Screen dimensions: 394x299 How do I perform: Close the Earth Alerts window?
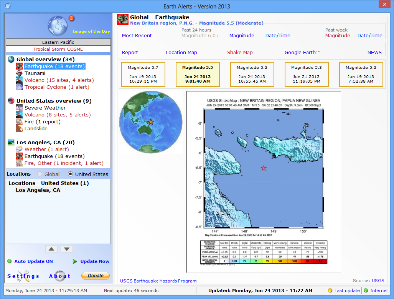pos(384,4)
